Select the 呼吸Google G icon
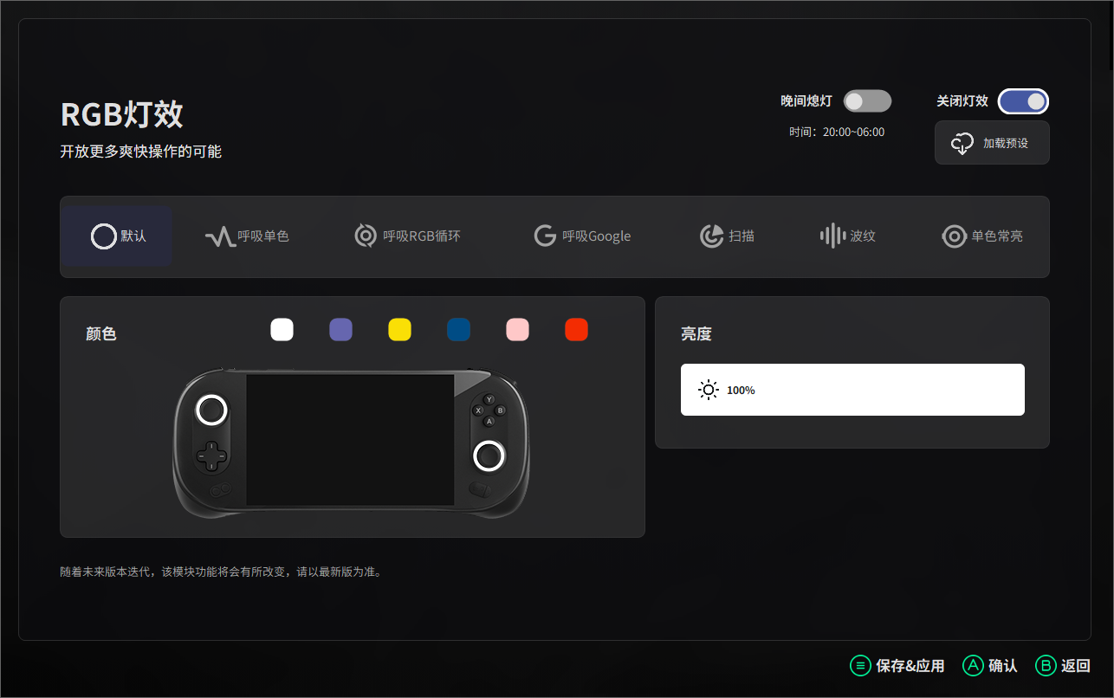Image resolution: width=1114 pixels, height=698 pixels. (545, 236)
